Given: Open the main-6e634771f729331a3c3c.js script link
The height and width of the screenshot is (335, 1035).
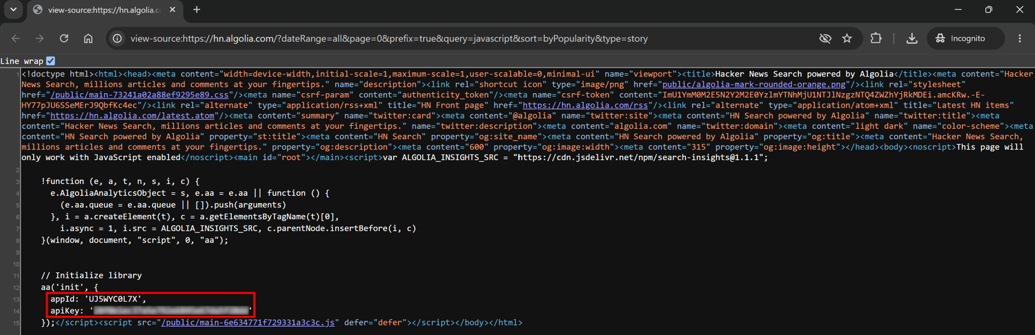Looking at the screenshot, I should point(248,323).
